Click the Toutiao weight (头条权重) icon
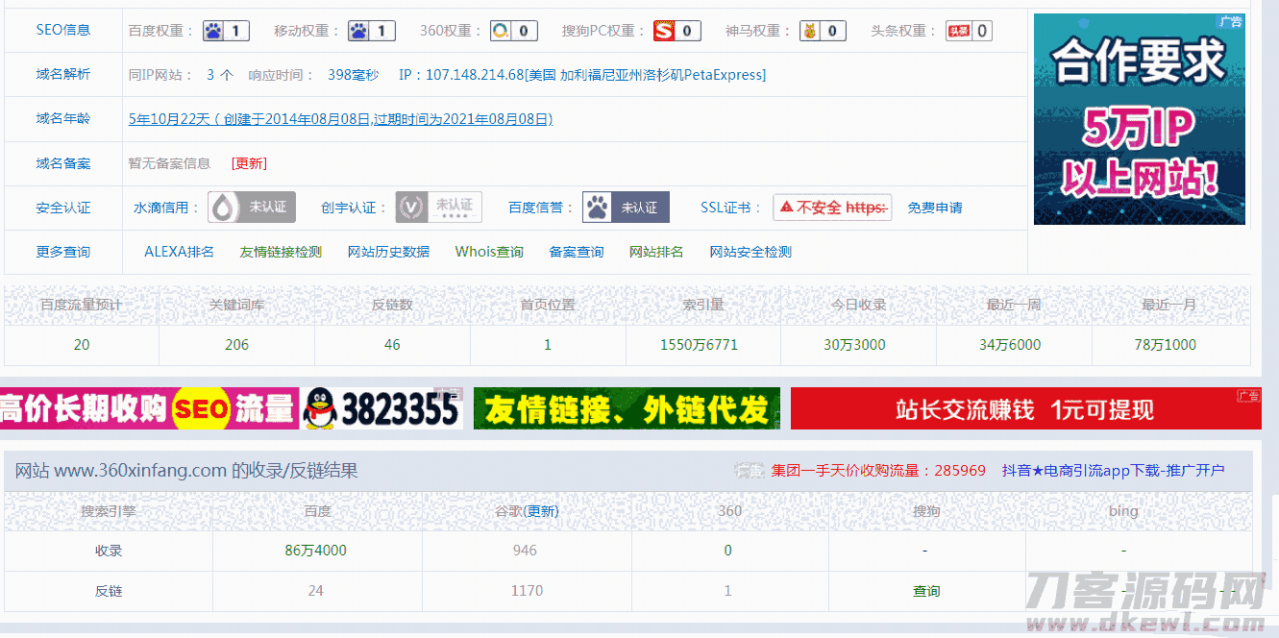Screen dimensions: 1279x638 [x=958, y=30]
